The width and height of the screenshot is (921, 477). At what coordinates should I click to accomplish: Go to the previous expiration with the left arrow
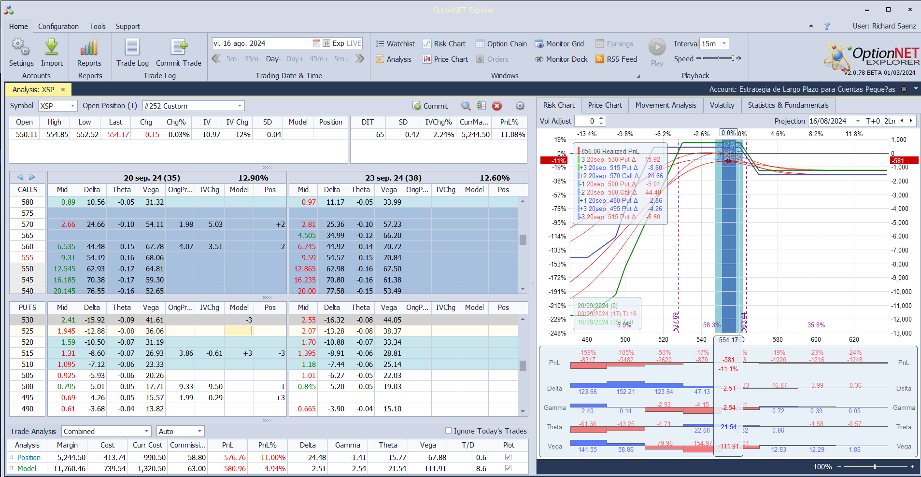(x=20, y=177)
